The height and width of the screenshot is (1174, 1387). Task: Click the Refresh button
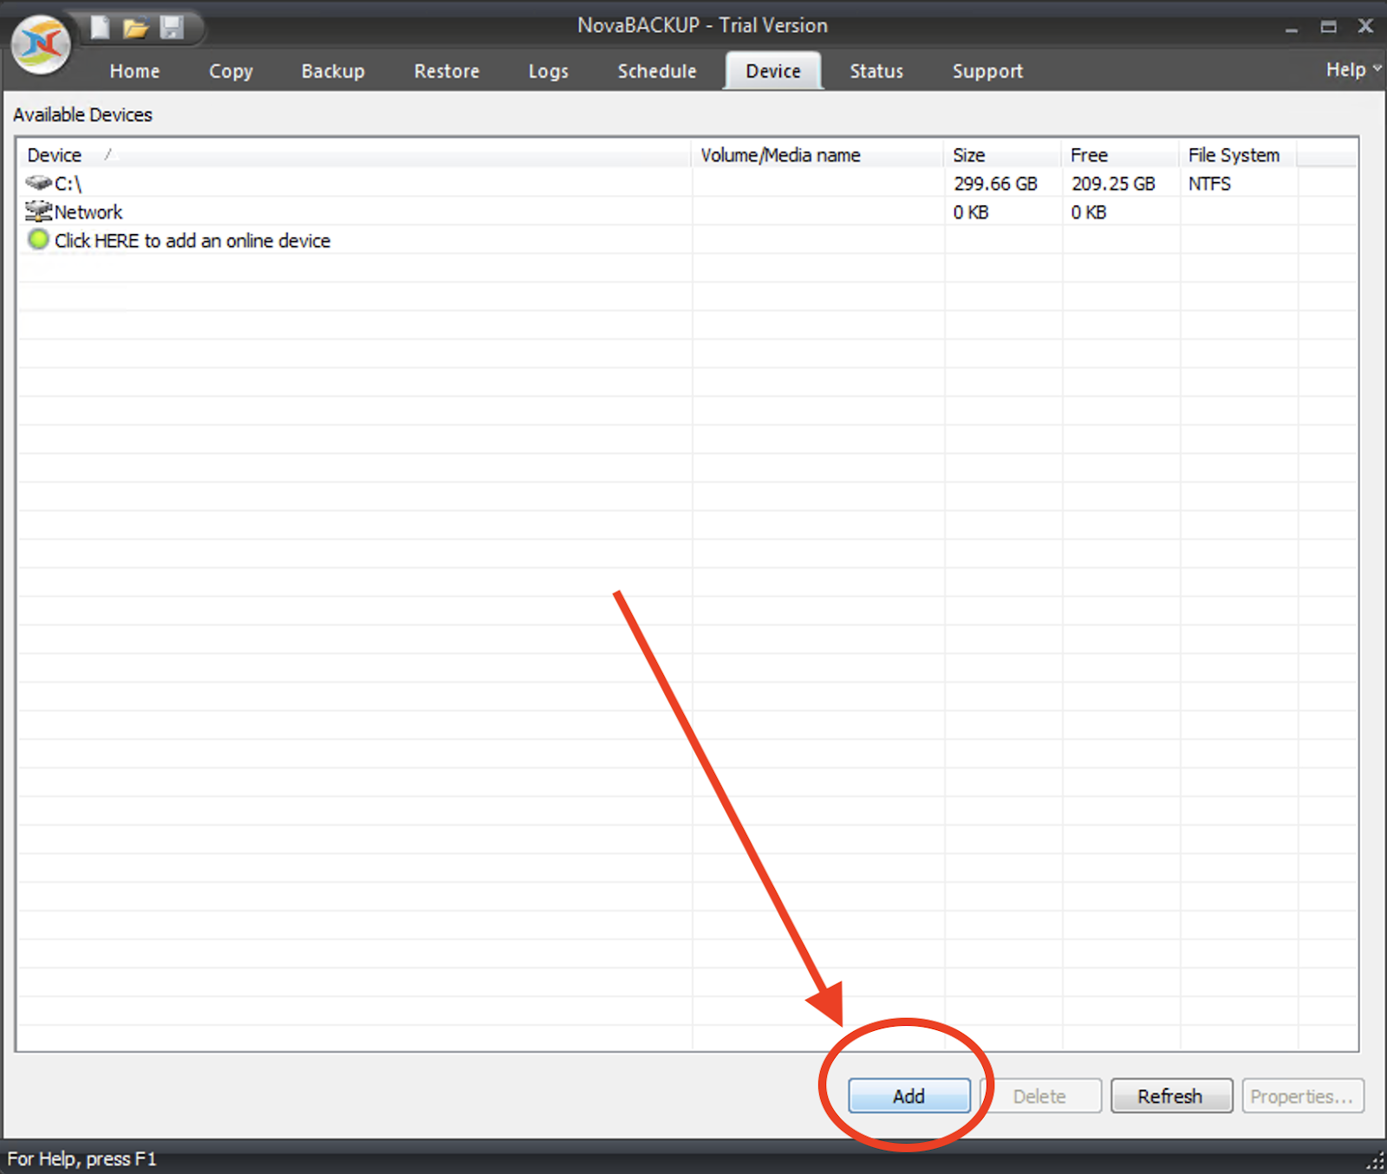[1171, 1096]
